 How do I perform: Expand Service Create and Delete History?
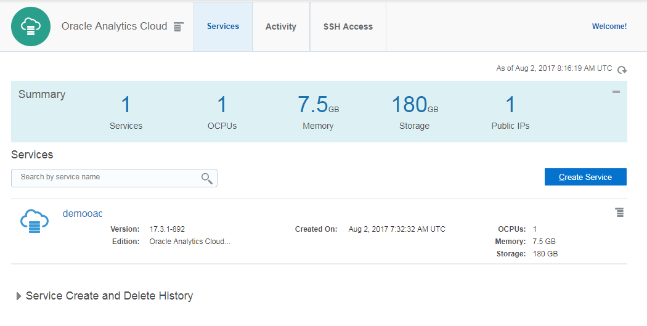19,296
